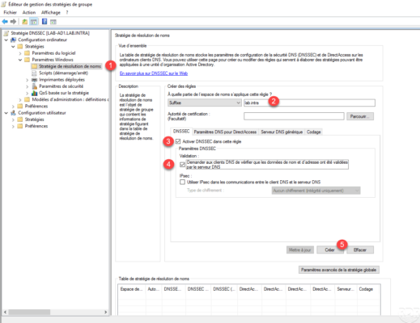This screenshot has width=420, height=323.
Task: Open the Suffixe namespace dropdown
Action: point(205,103)
